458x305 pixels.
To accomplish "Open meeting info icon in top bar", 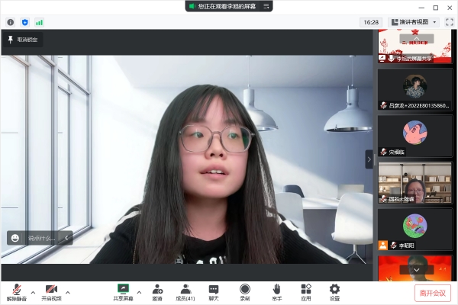I will click(x=11, y=22).
